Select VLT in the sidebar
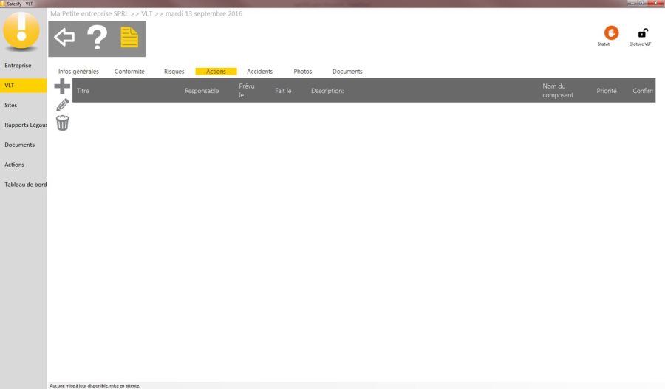665x389 pixels. tap(24, 85)
